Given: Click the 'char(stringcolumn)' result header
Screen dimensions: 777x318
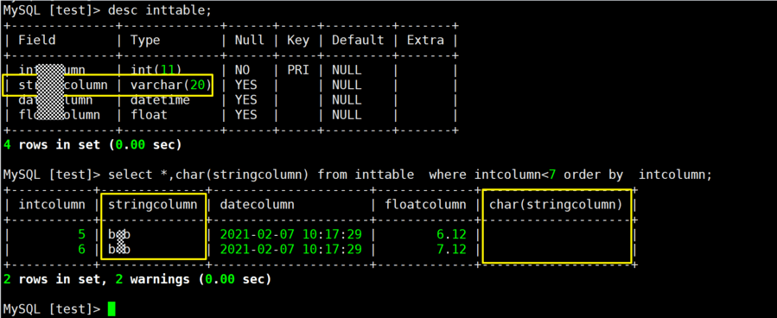Looking at the screenshot, I should pyautogui.click(x=556, y=205).
